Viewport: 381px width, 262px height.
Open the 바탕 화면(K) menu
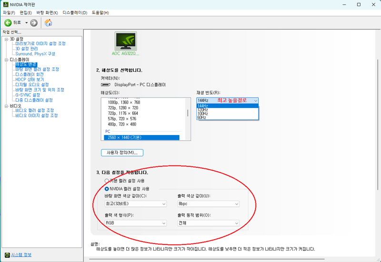[x=47, y=13]
